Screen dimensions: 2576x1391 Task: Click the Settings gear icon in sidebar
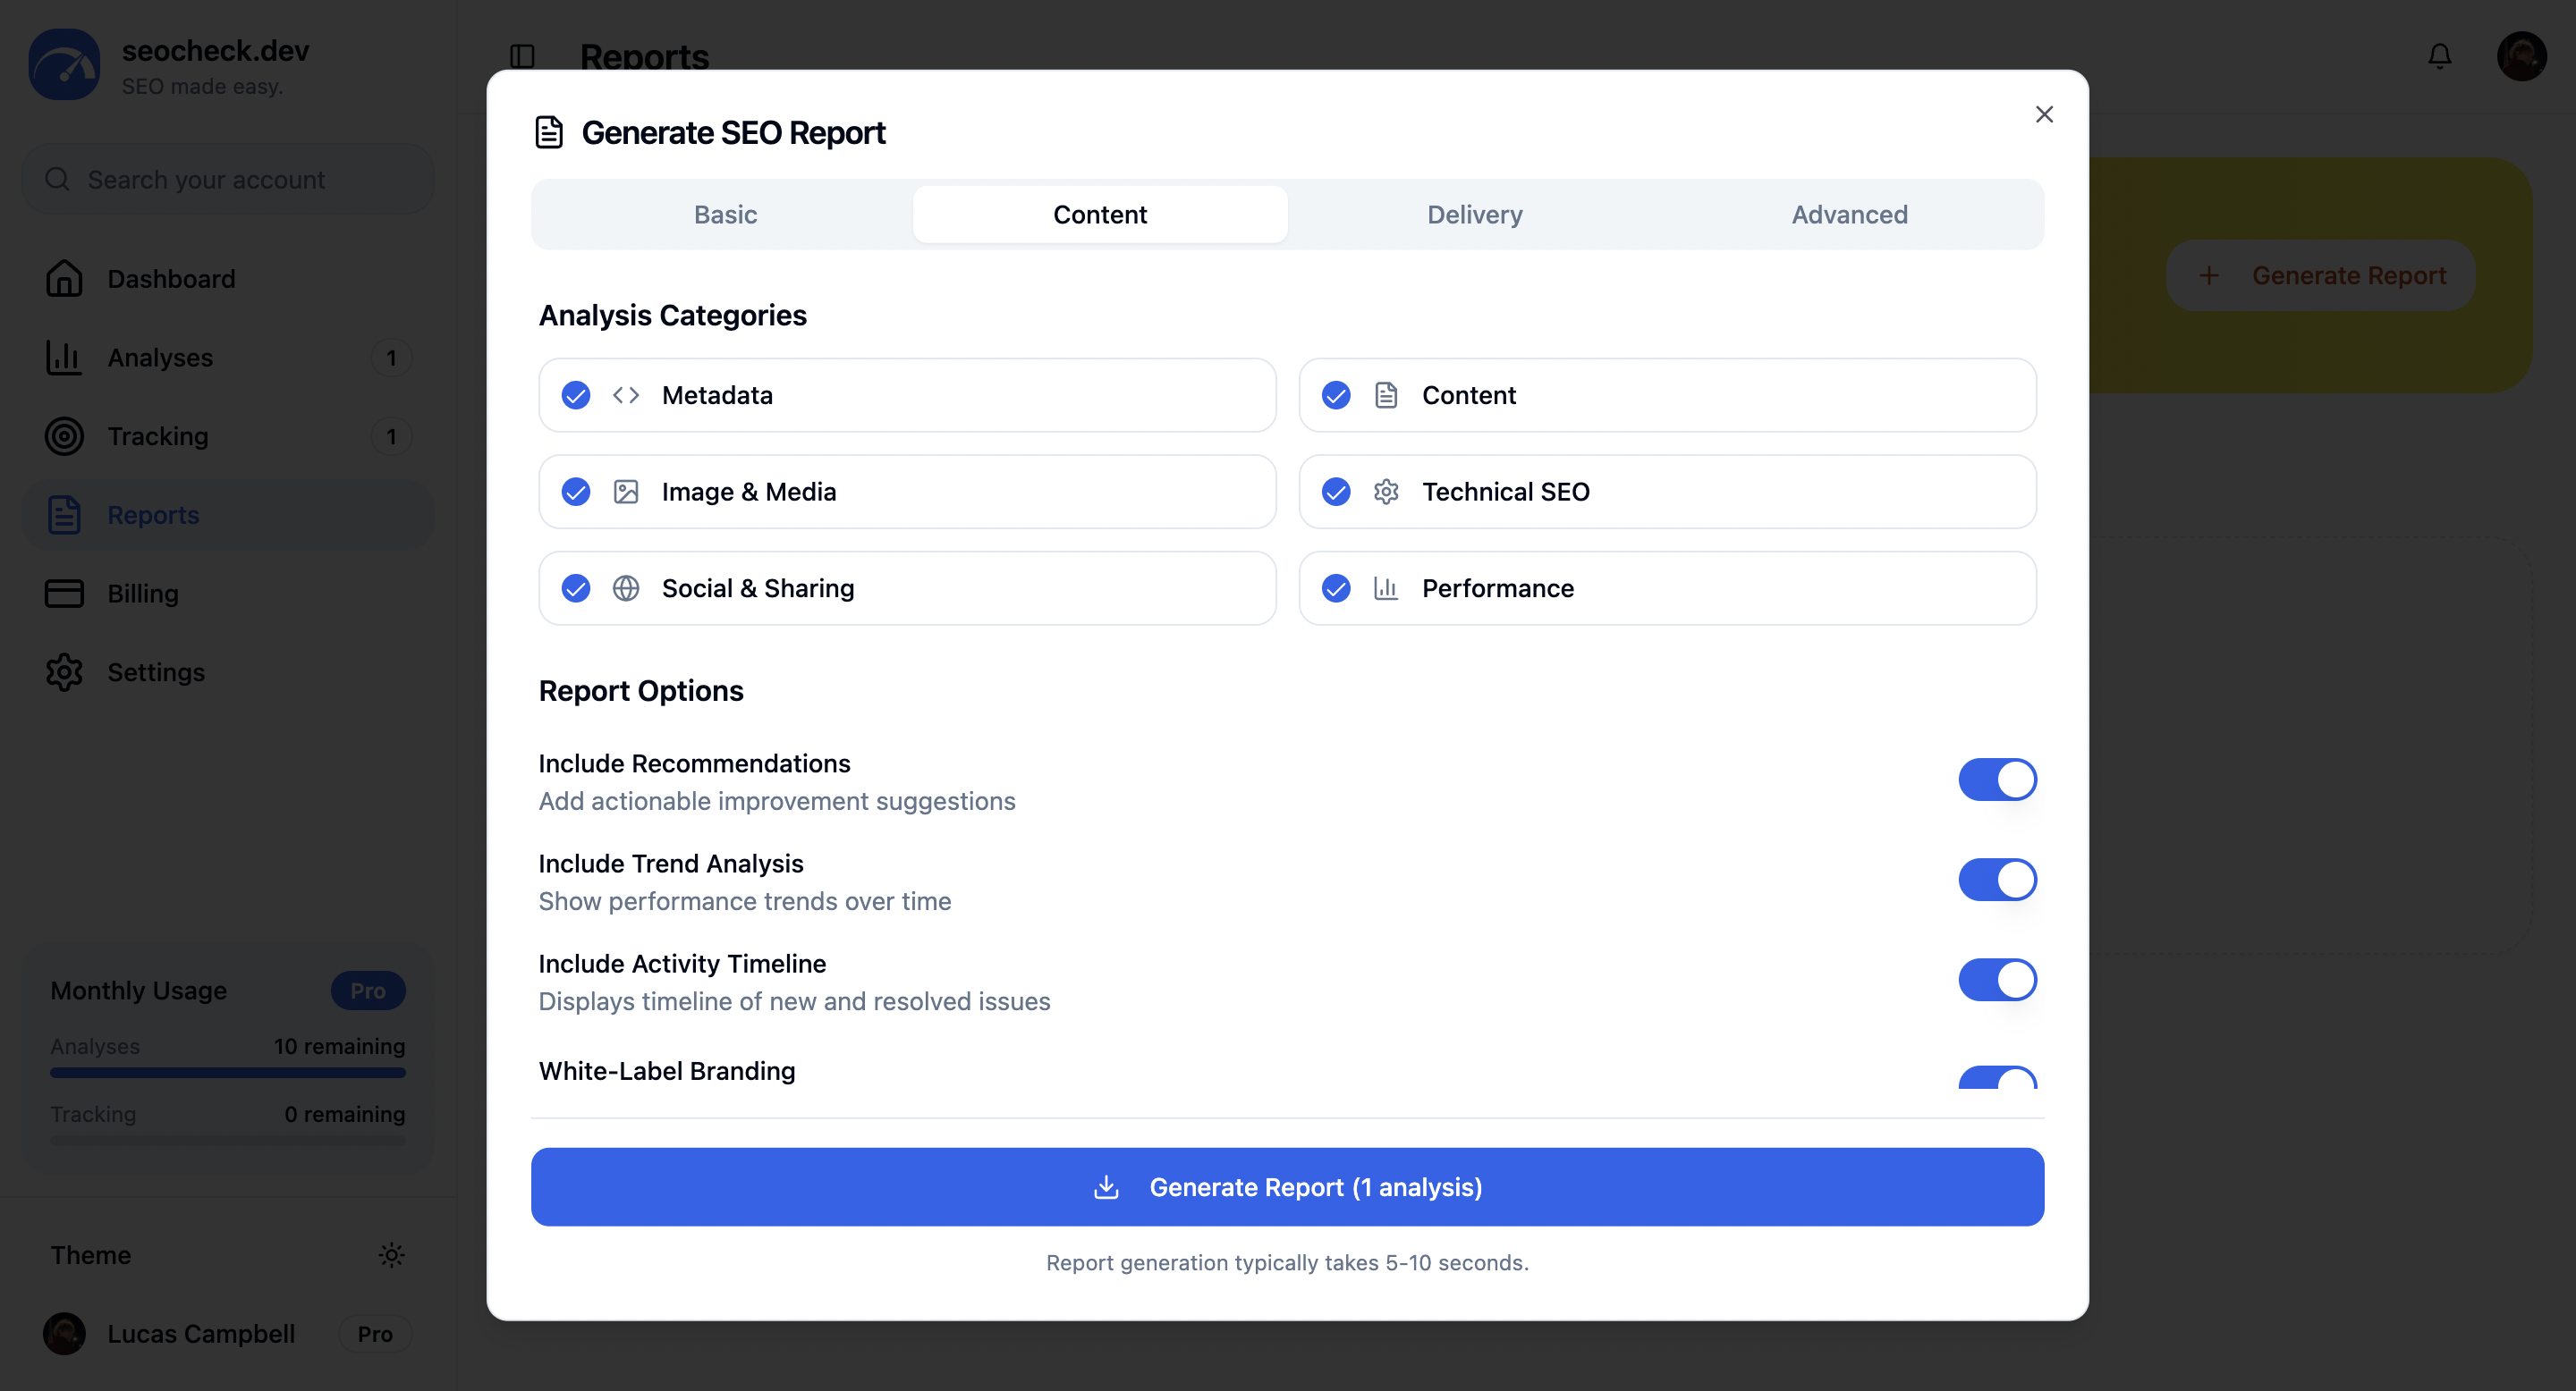coord(64,672)
